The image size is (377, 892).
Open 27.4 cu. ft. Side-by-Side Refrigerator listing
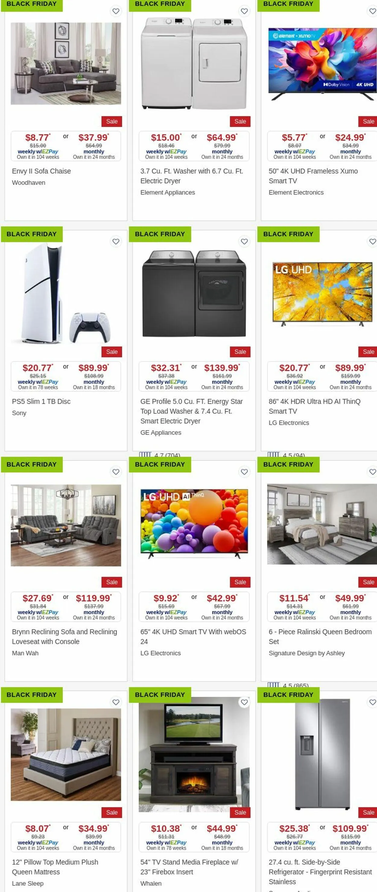[x=320, y=871]
